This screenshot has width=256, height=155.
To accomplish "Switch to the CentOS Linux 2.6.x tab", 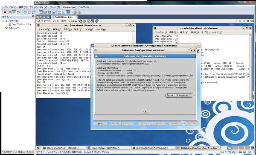I will point(64,17).
